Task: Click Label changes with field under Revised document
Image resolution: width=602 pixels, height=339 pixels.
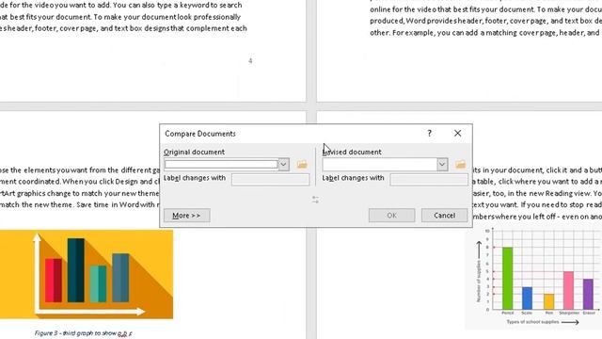Action: pos(429,180)
